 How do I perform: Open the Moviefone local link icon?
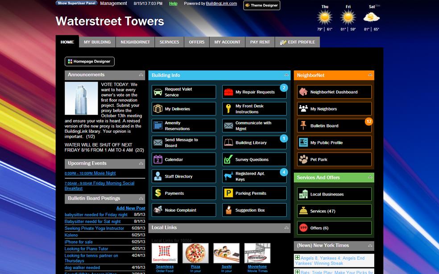point(257,252)
